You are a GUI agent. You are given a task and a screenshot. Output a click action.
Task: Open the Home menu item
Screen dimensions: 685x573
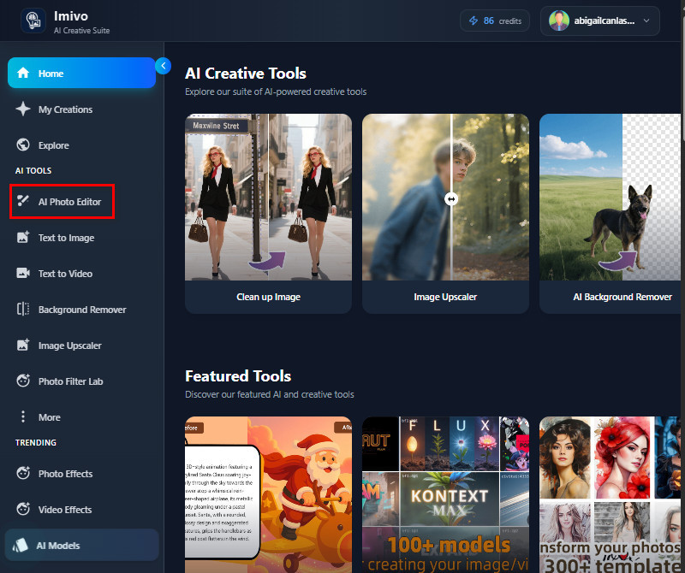click(81, 73)
